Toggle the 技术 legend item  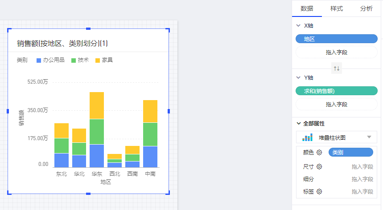click(x=81, y=60)
